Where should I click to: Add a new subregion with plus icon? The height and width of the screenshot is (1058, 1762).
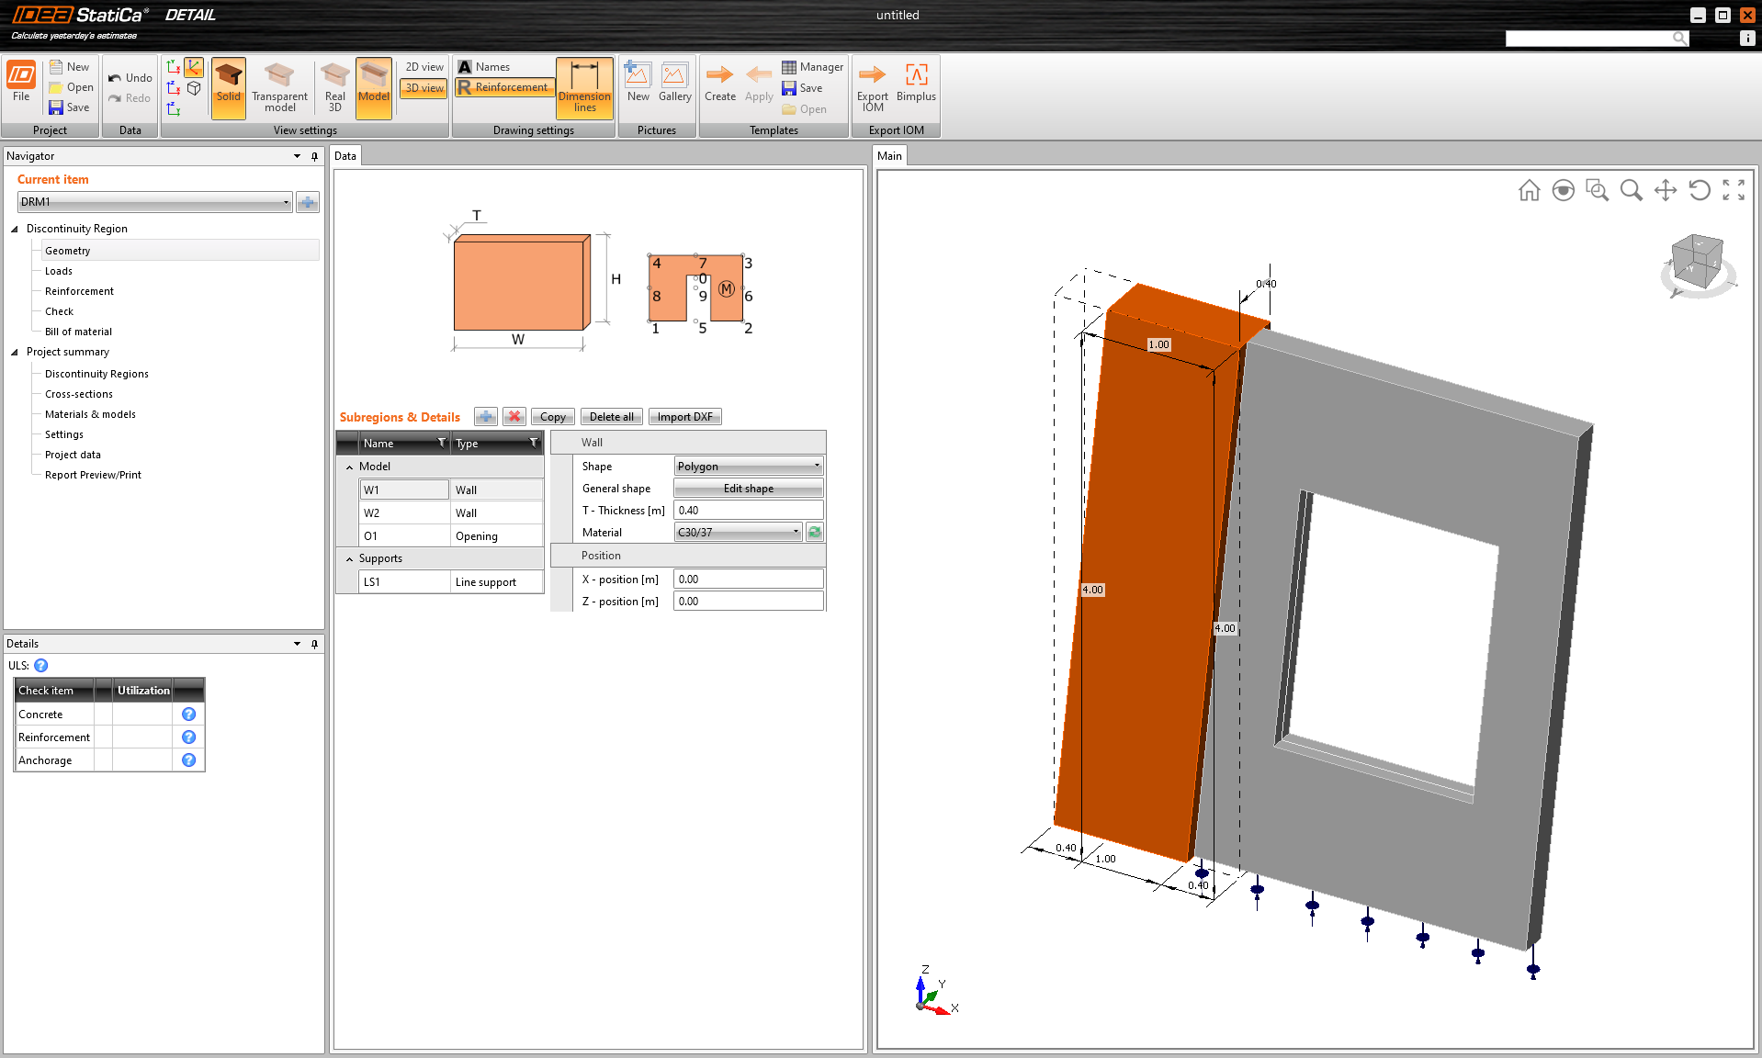(x=486, y=417)
